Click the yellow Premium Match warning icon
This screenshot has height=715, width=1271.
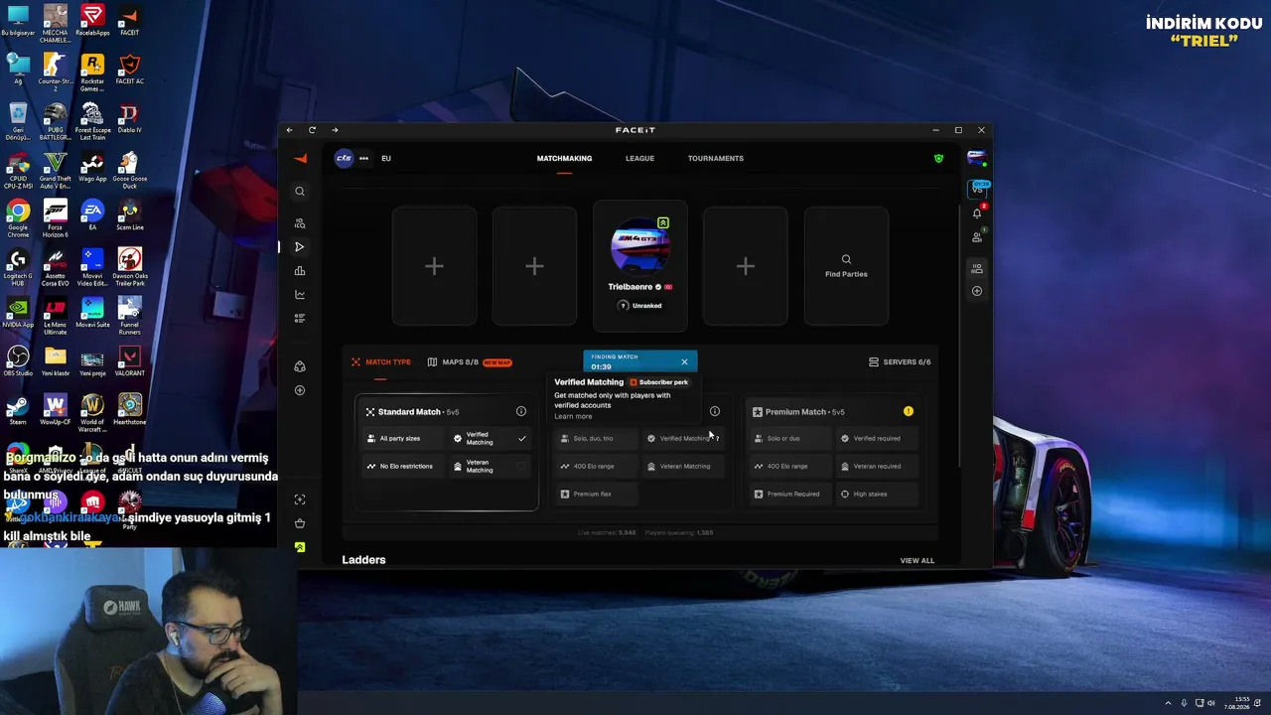pyautogui.click(x=908, y=411)
